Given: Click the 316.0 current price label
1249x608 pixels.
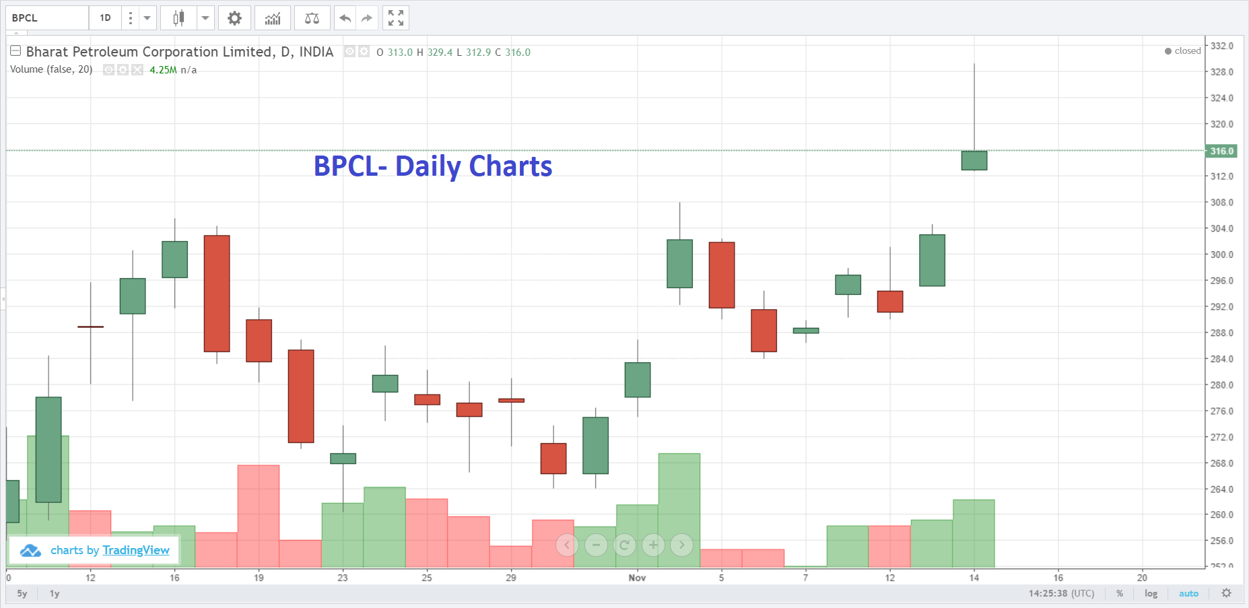Looking at the screenshot, I should coord(1221,151).
